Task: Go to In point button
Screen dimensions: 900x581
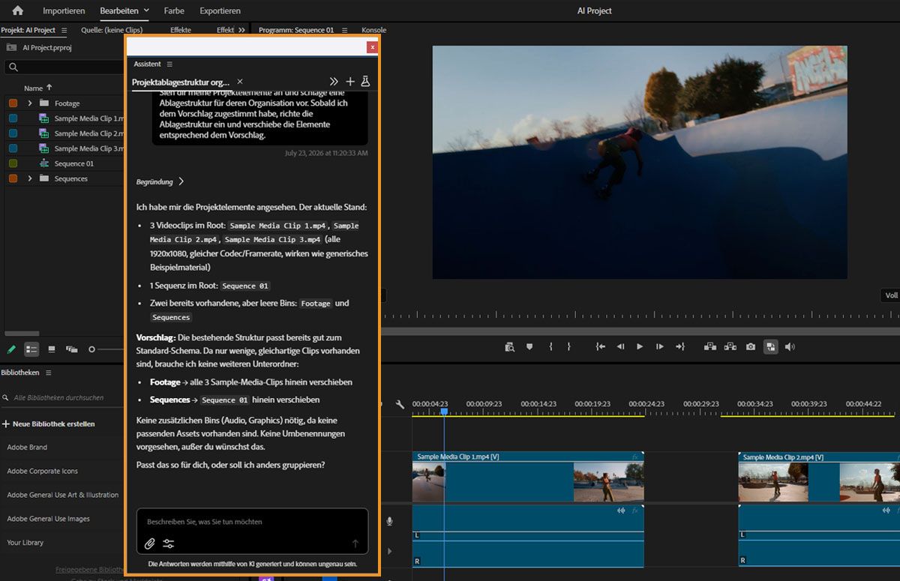Action: tap(601, 346)
